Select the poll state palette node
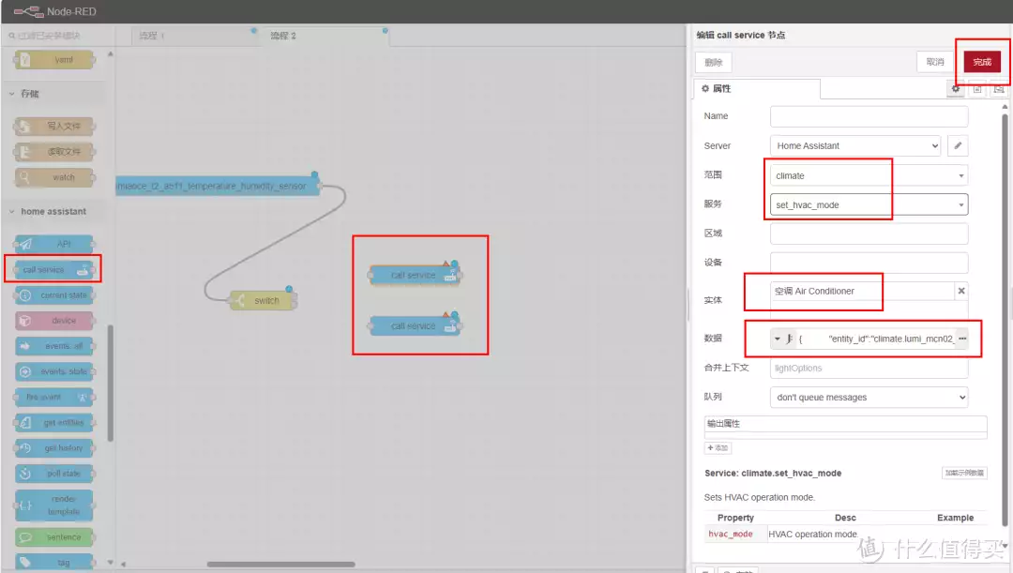This screenshot has width=1013, height=573. (55, 474)
